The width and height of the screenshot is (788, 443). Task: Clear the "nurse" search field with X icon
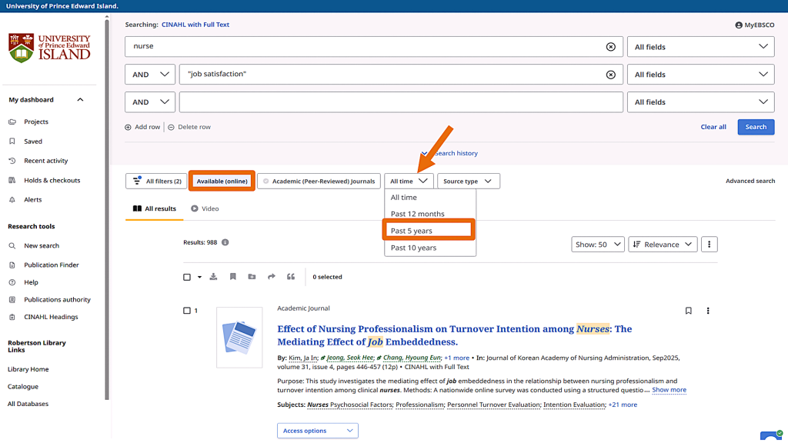611,47
